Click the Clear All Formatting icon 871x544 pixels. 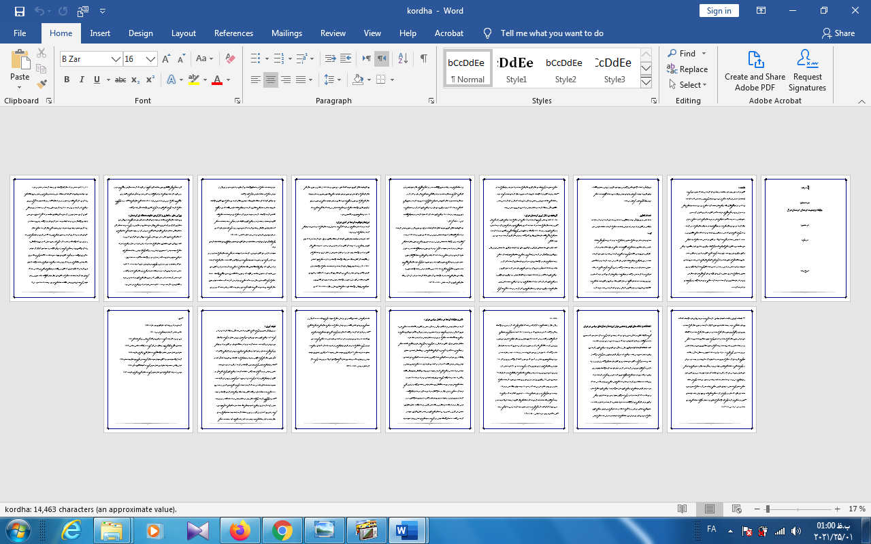(230, 58)
